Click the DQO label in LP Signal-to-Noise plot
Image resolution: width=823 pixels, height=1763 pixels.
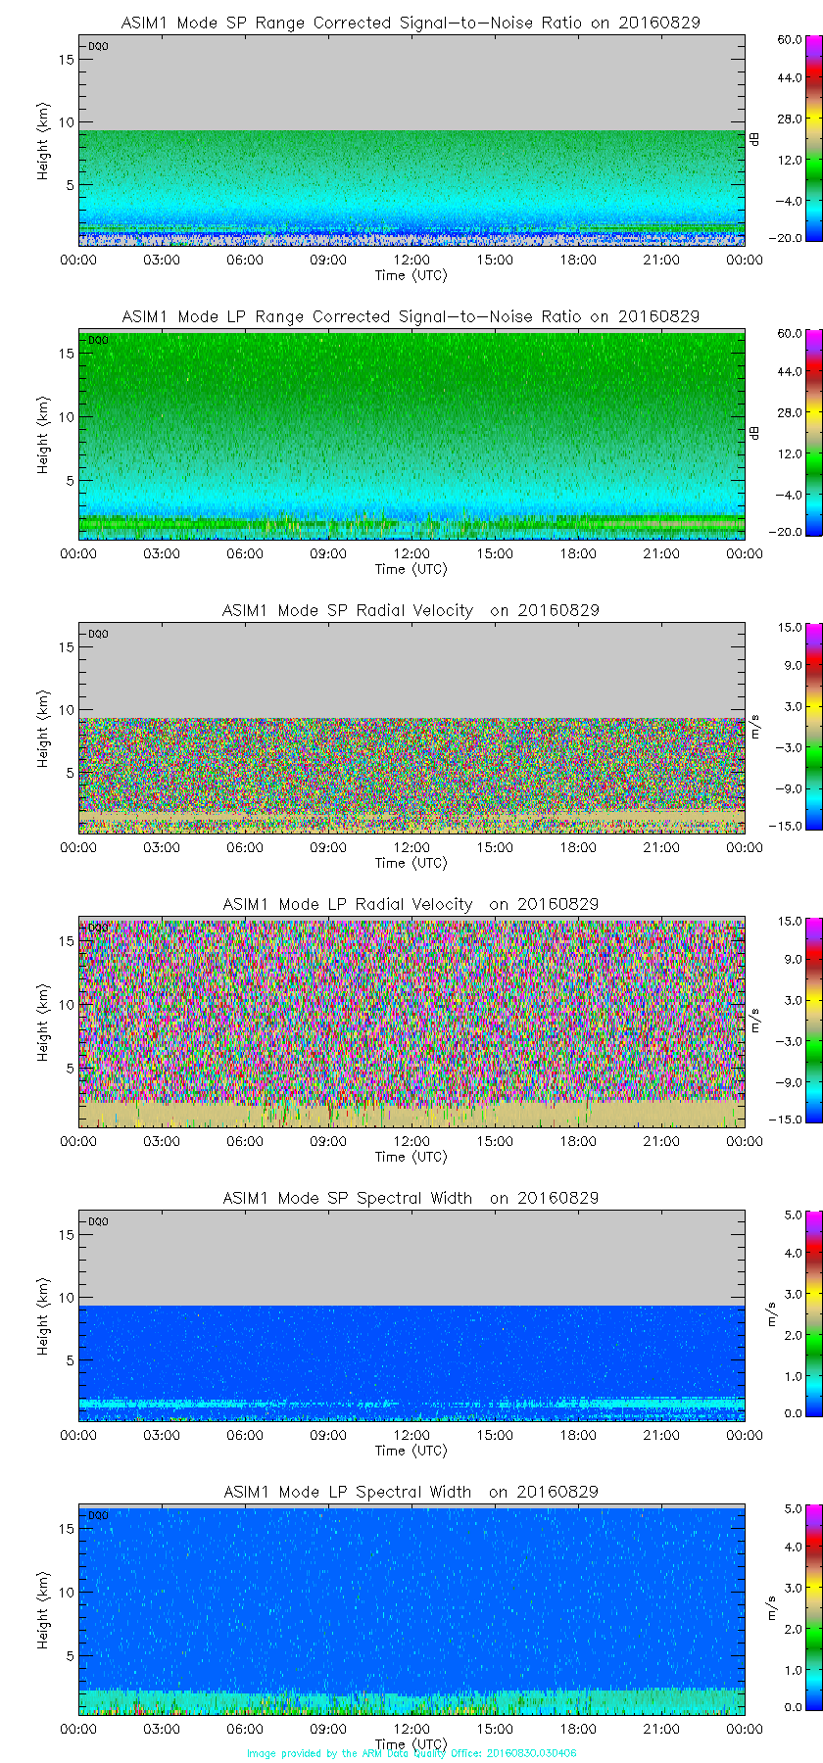coord(98,340)
